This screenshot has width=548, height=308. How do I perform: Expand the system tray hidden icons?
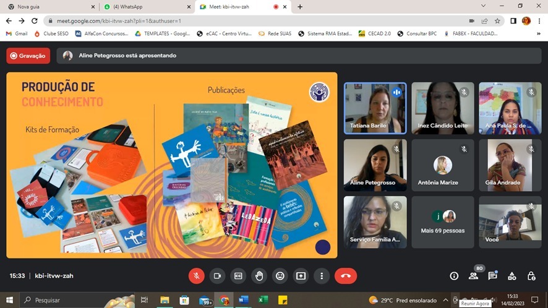tap(445, 300)
